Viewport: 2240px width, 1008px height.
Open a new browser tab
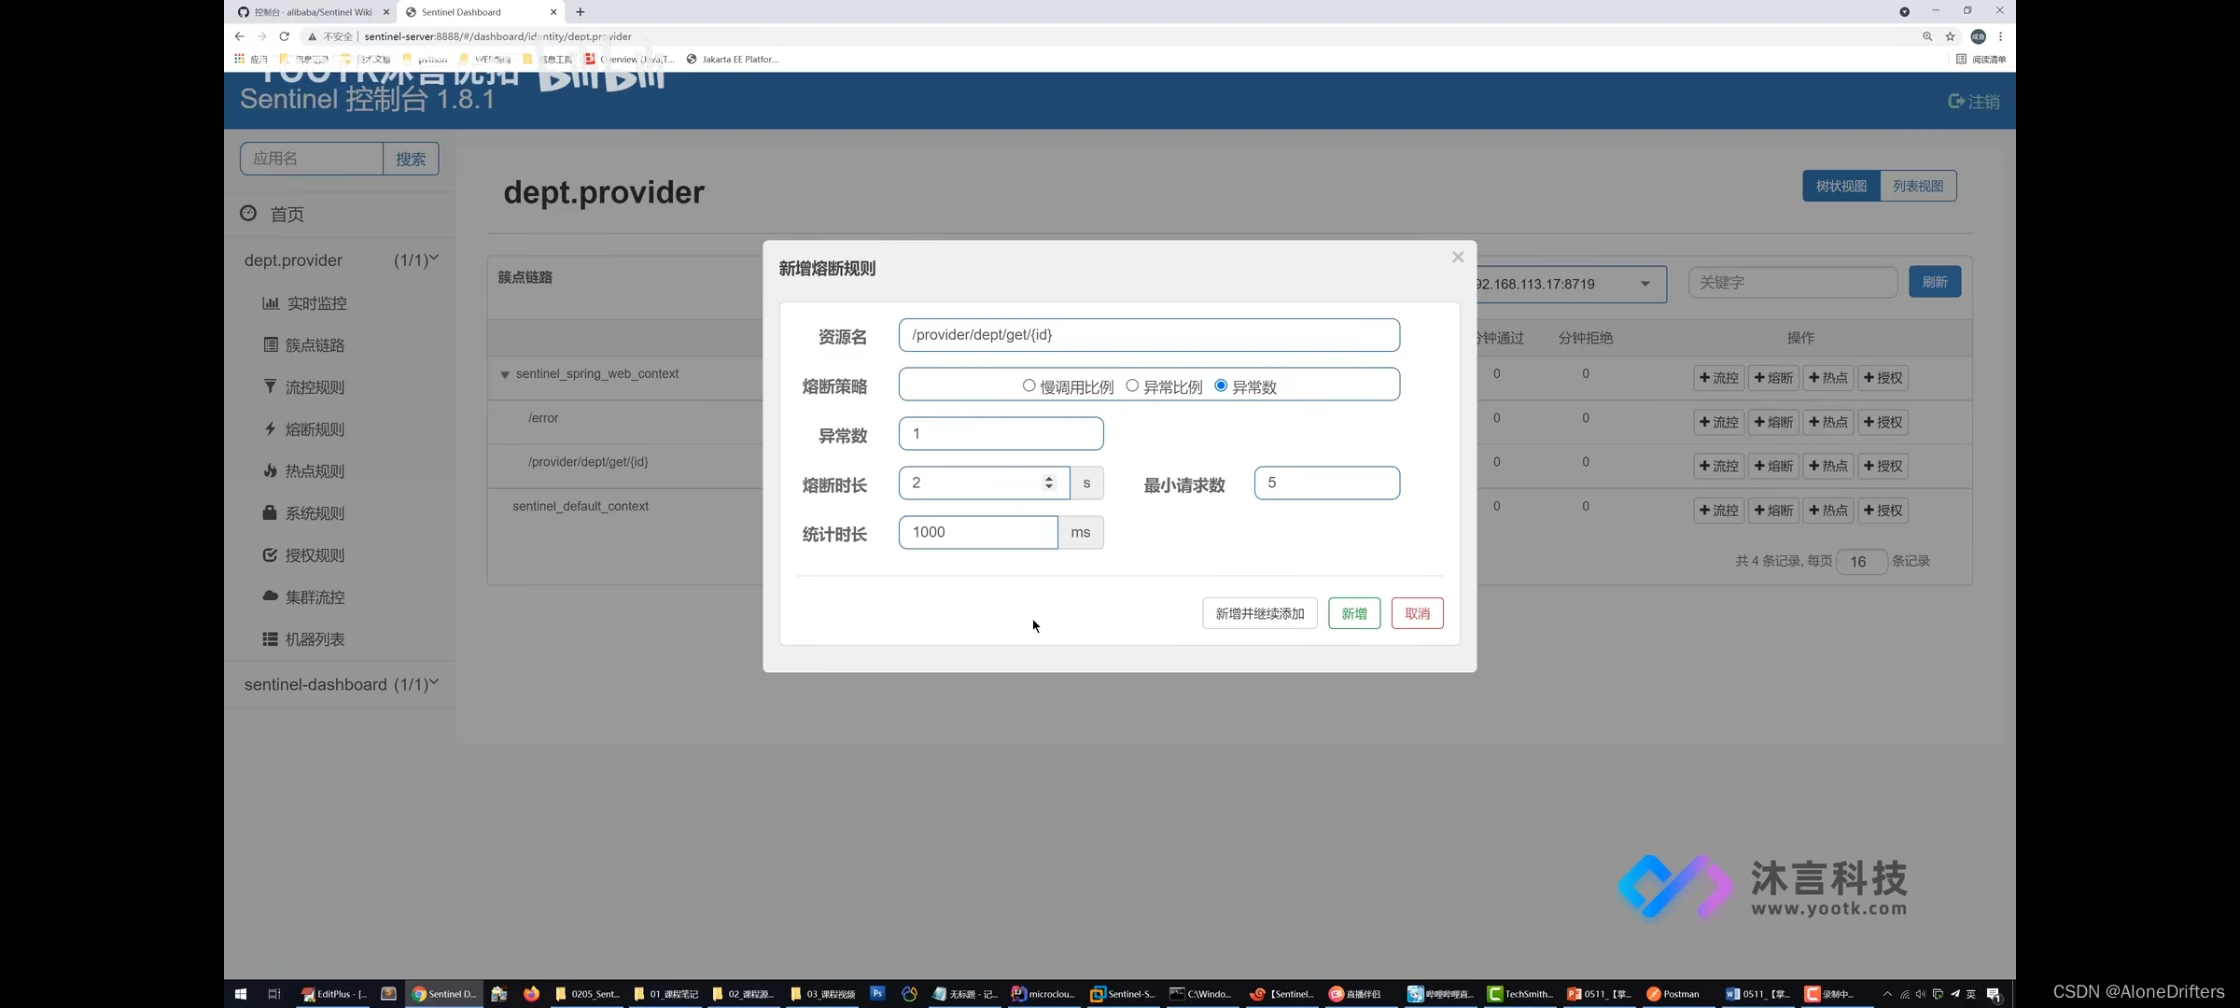pos(581,12)
